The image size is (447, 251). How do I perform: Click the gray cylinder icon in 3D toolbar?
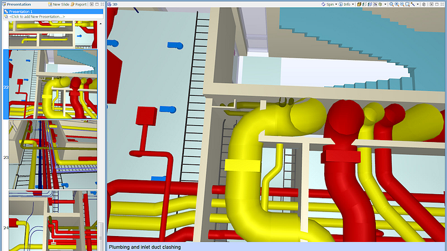[x=424, y=4]
